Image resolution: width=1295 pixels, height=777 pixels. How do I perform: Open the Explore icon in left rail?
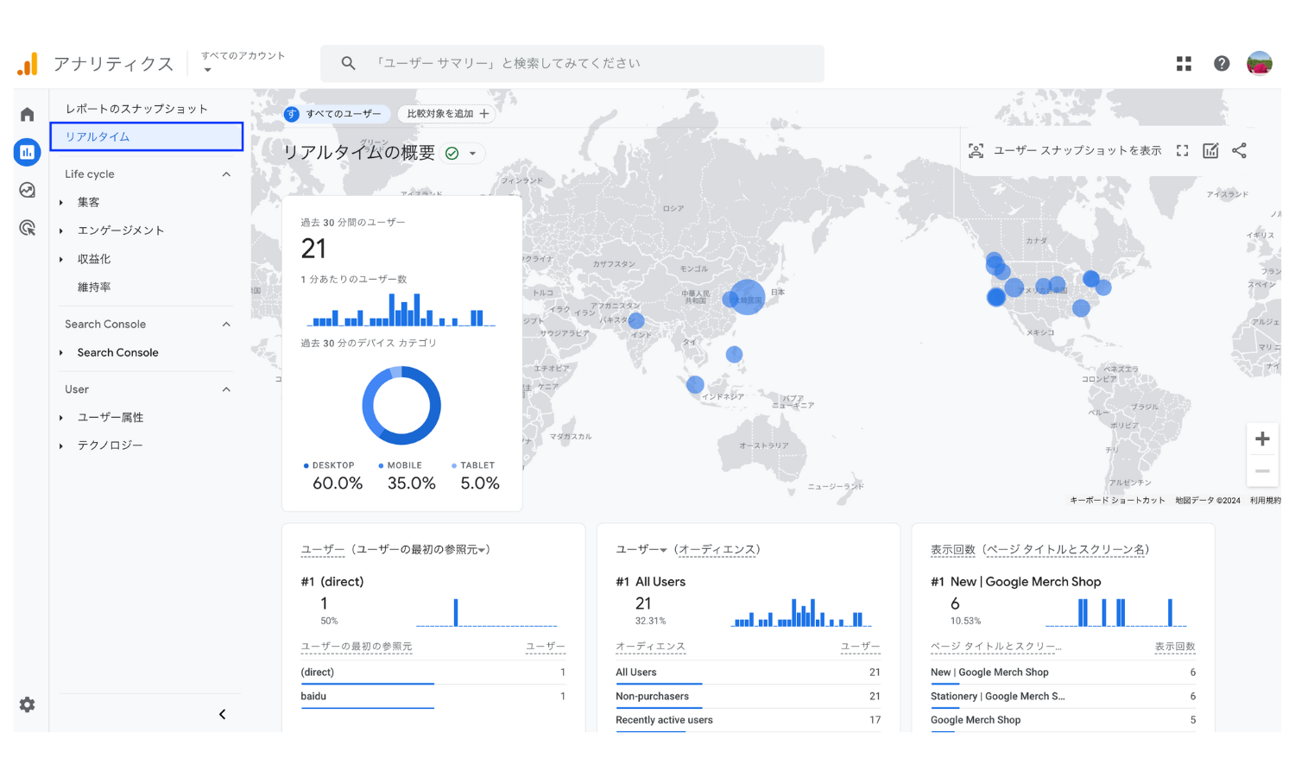tap(28, 190)
